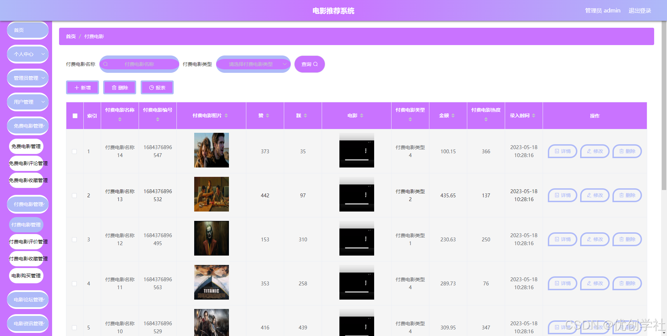Toggle the select-all header checkbox

[x=75, y=116]
